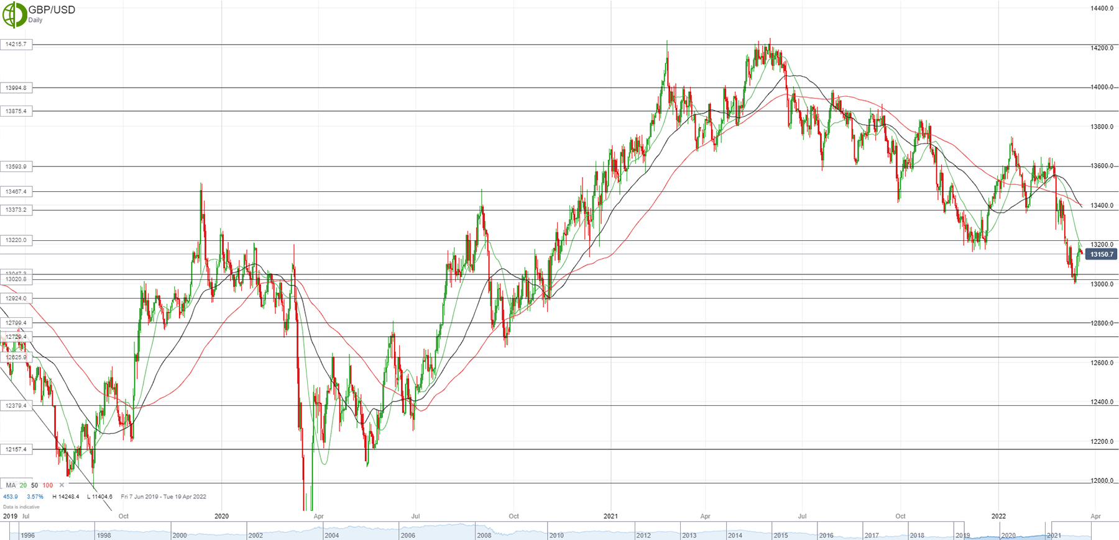The width and height of the screenshot is (1119, 540).
Task: Select the 13467.4 horizontal level label
Action: pyautogui.click(x=16, y=192)
